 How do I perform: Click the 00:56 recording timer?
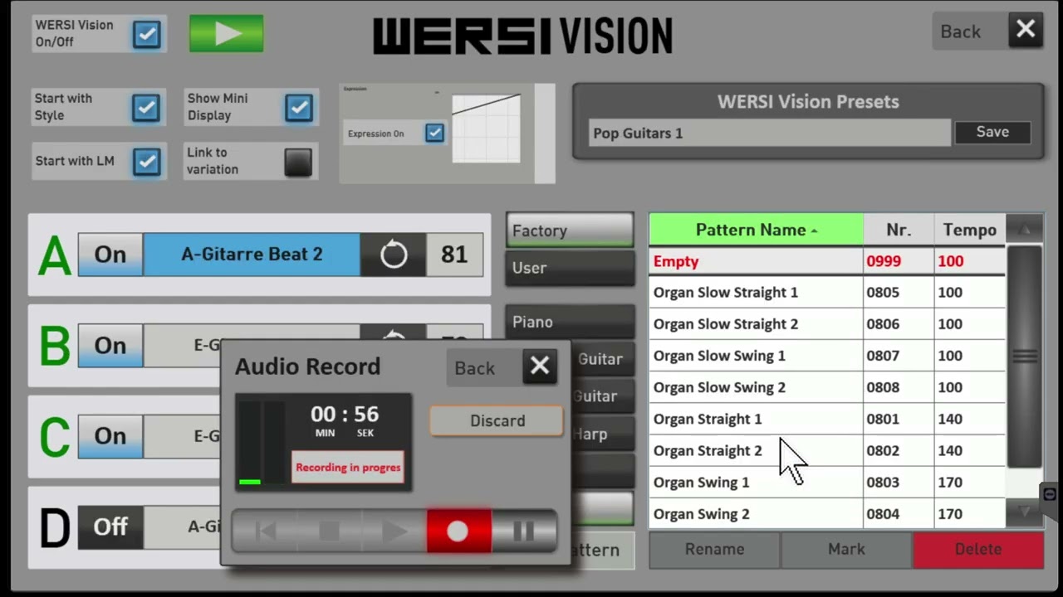[345, 415]
